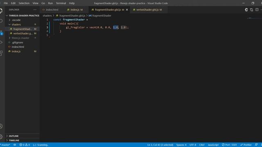Open the Run and Debug view

[x=1, y=42]
